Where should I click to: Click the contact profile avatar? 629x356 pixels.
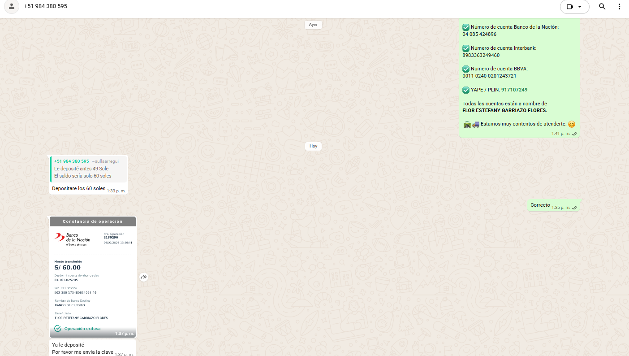pyautogui.click(x=12, y=7)
